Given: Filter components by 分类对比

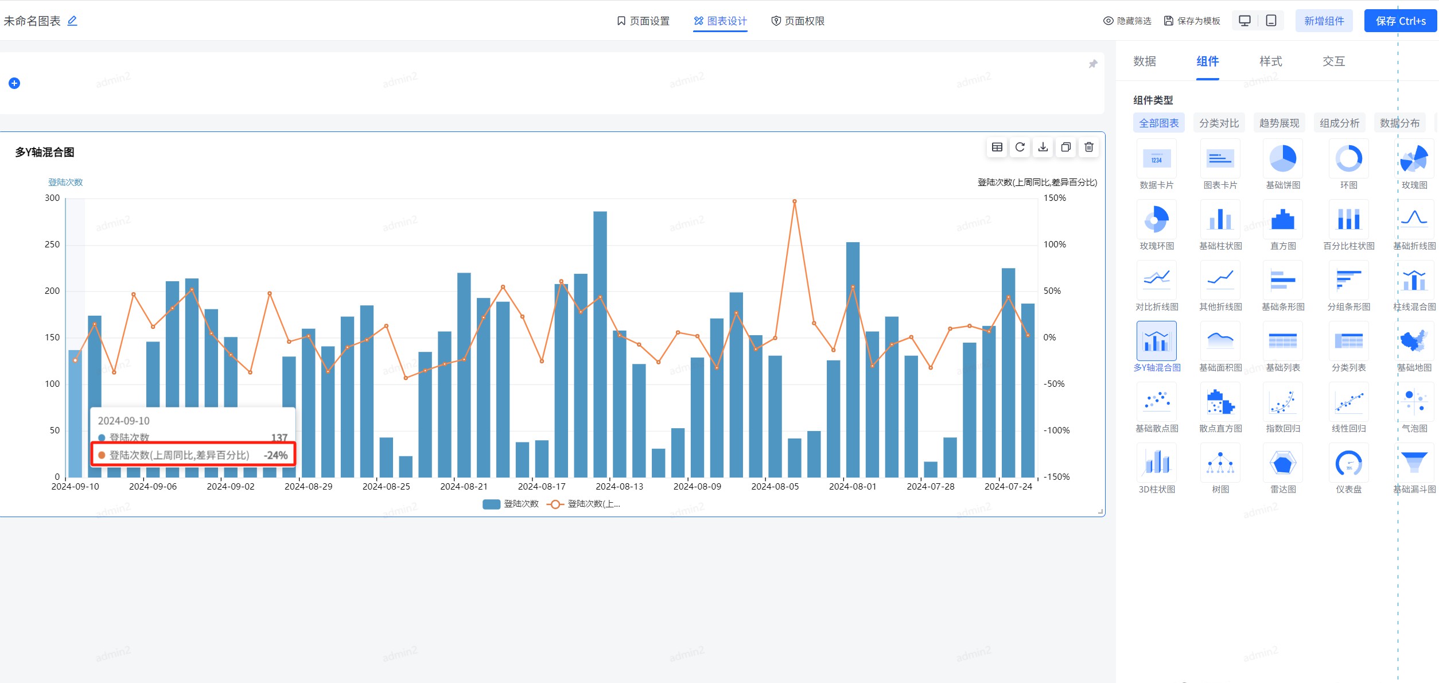Looking at the screenshot, I should click(1219, 123).
